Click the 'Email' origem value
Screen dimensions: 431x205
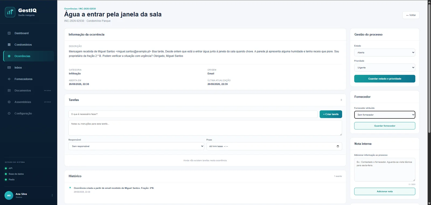click(211, 74)
